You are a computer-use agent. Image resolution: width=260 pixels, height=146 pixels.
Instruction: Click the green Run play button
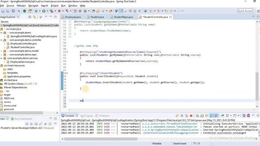[43, 11]
